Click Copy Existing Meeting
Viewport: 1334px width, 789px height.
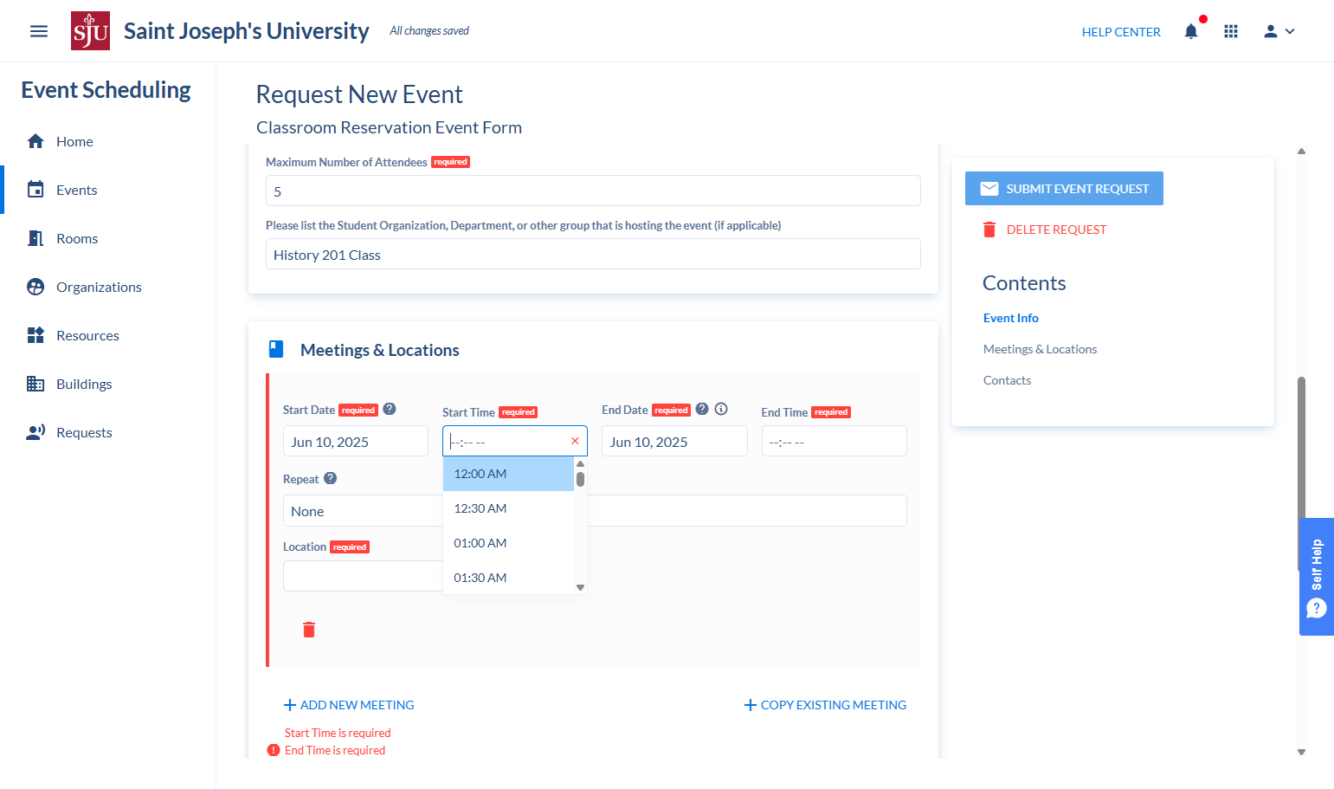pyautogui.click(x=825, y=705)
